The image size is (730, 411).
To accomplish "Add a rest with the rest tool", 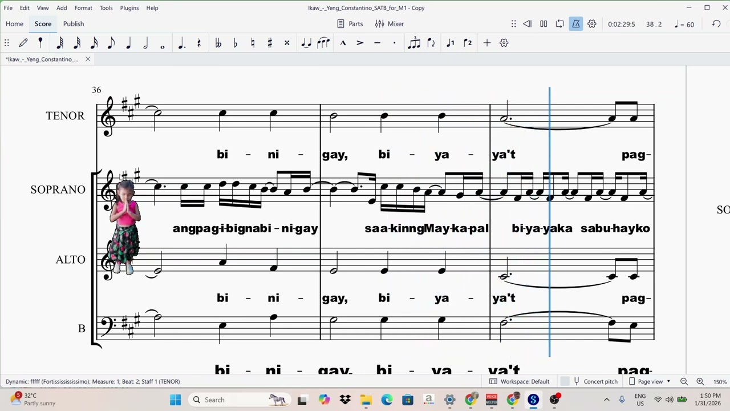I will pyautogui.click(x=199, y=43).
